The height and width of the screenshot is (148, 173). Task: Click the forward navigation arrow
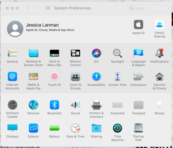pos(38,8)
